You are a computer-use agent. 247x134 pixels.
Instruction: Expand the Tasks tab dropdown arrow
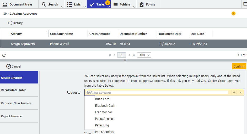[x=109, y=7]
